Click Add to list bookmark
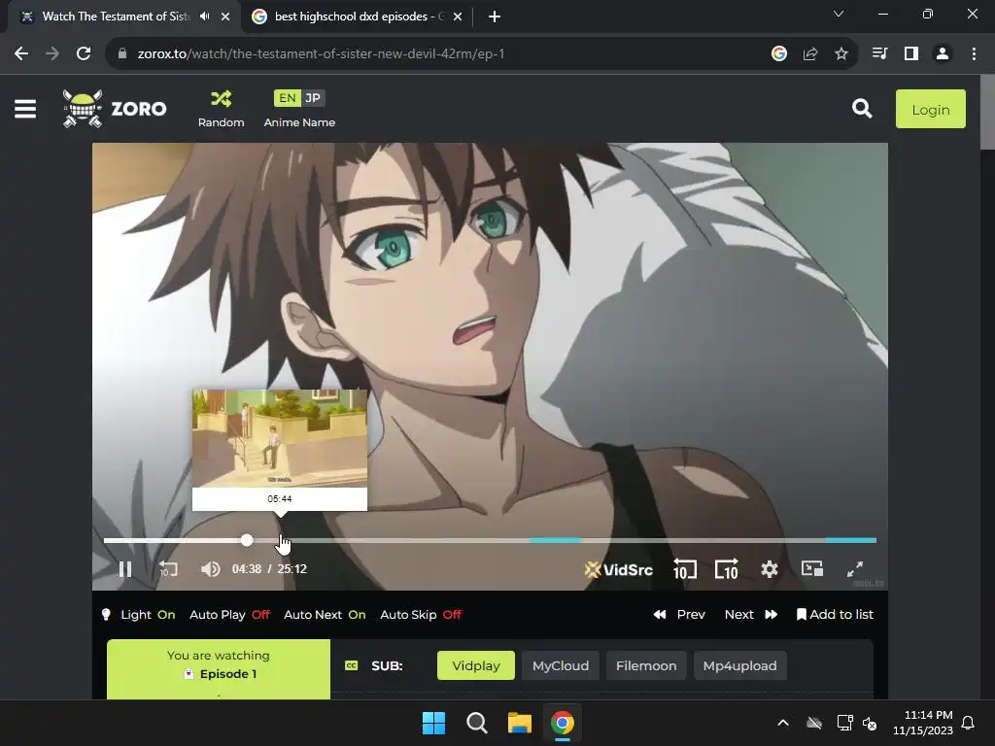This screenshot has width=995, height=746. [x=835, y=615]
